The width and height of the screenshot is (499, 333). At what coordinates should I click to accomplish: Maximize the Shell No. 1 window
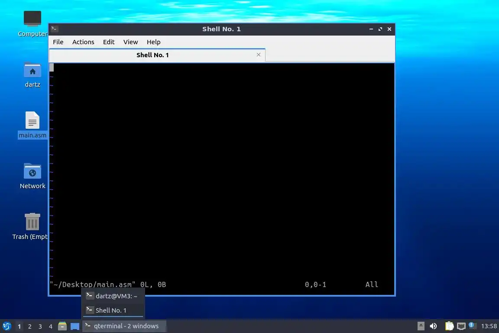[x=380, y=29]
